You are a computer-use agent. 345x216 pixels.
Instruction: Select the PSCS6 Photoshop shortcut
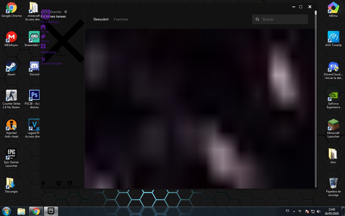[x=32, y=99]
